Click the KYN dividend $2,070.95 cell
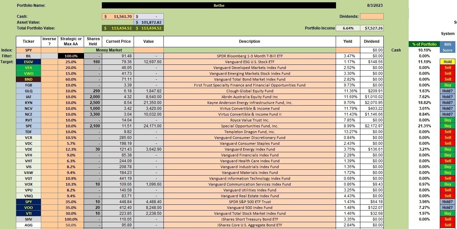This screenshot has height=229, width=457. (372, 103)
